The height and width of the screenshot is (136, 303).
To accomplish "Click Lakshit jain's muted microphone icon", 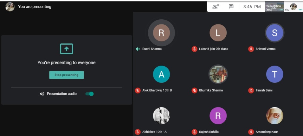I will [194, 49].
